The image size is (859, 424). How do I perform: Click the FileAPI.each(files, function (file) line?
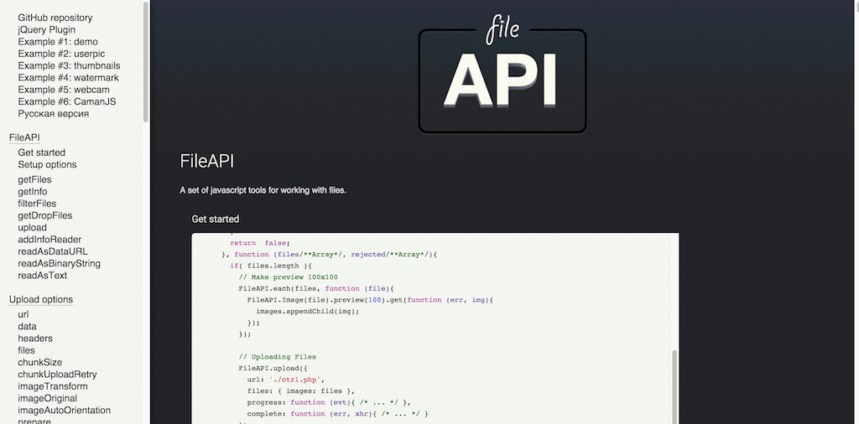(316, 288)
